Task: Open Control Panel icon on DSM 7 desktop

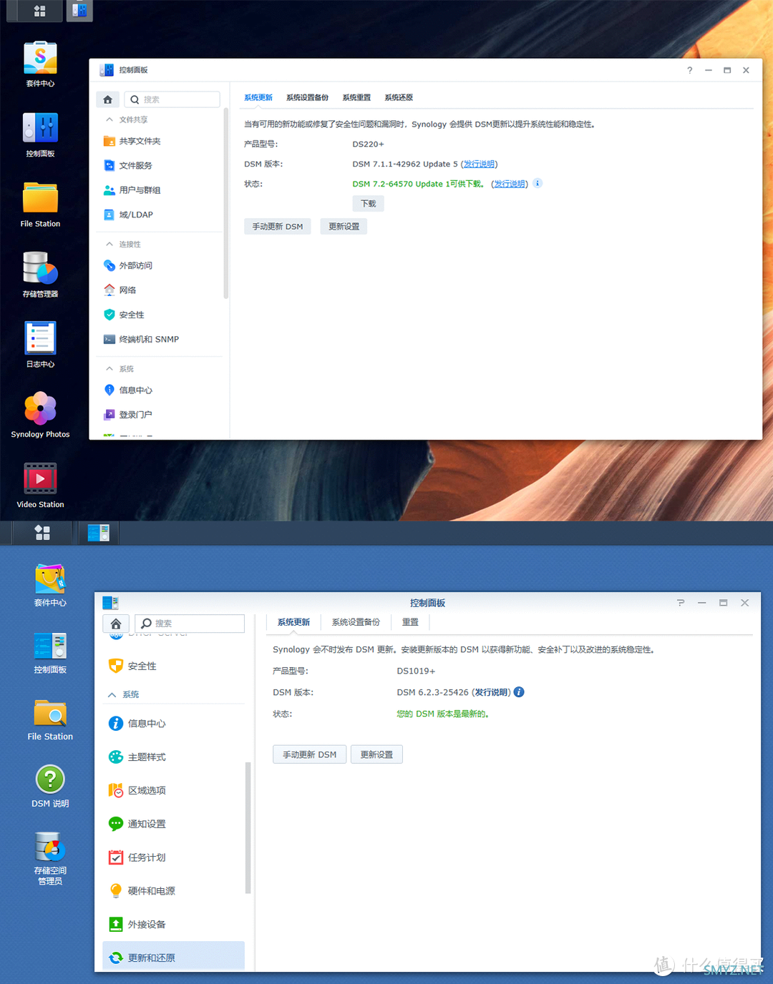Action: click(40, 129)
